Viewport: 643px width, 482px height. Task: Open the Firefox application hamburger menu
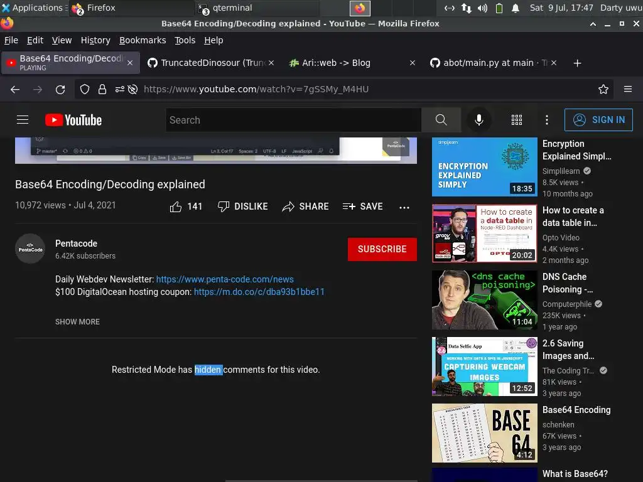628,89
